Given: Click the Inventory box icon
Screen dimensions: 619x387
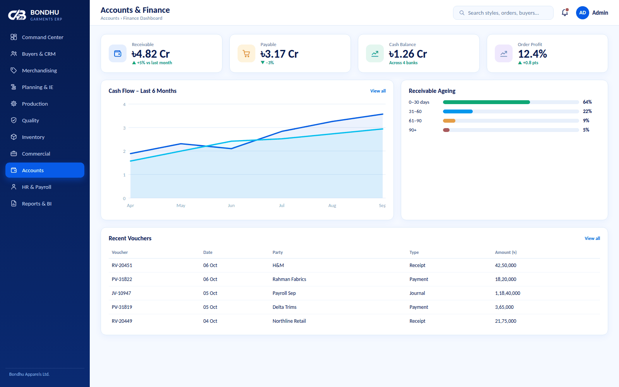Looking at the screenshot, I should (x=14, y=137).
